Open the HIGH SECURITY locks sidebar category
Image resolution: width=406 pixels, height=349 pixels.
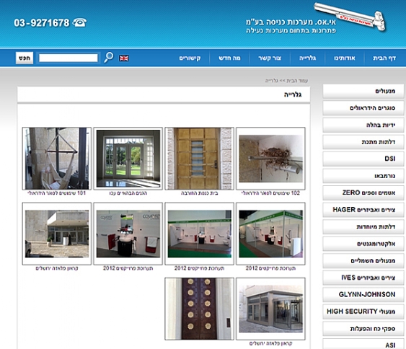click(x=363, y=312)
